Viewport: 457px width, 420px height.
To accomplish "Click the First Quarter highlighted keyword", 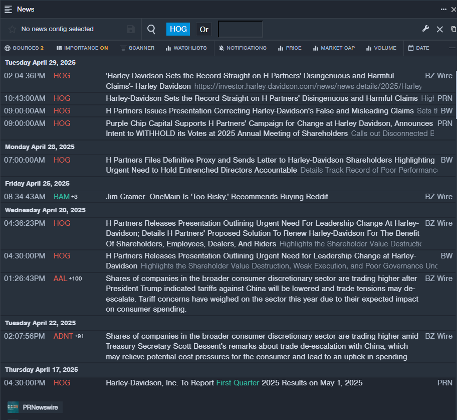I will click(238, 383).
